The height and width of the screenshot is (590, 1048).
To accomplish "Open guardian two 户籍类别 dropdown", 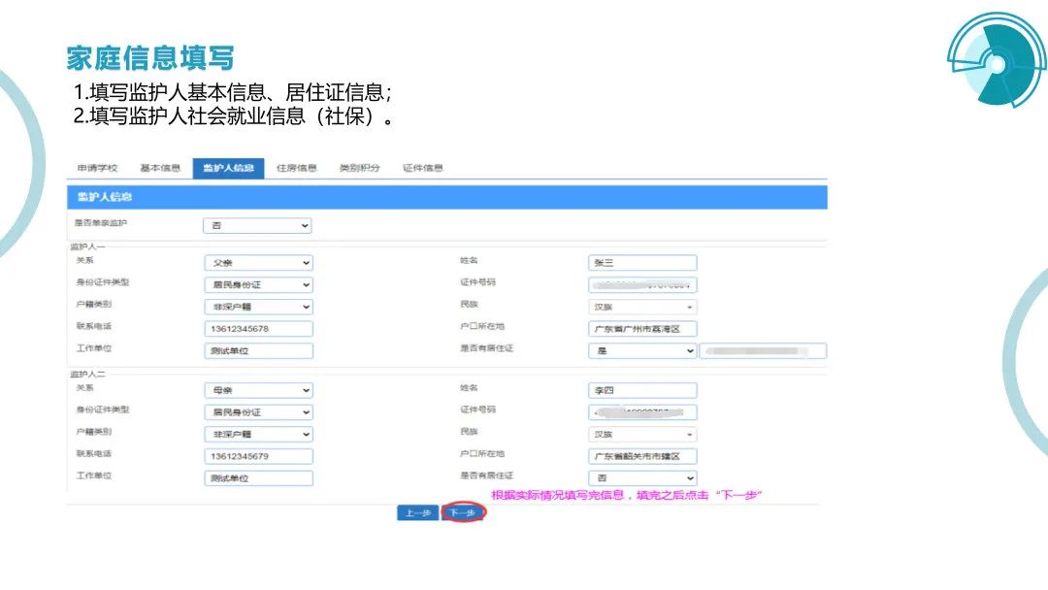I will [259, 435].
